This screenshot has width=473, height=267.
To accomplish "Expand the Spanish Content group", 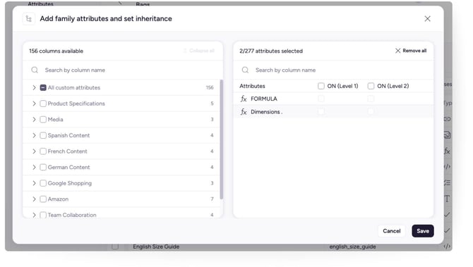I will (x=34, y=135).
